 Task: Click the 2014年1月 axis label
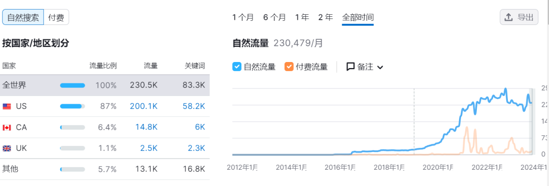[291, 167]
